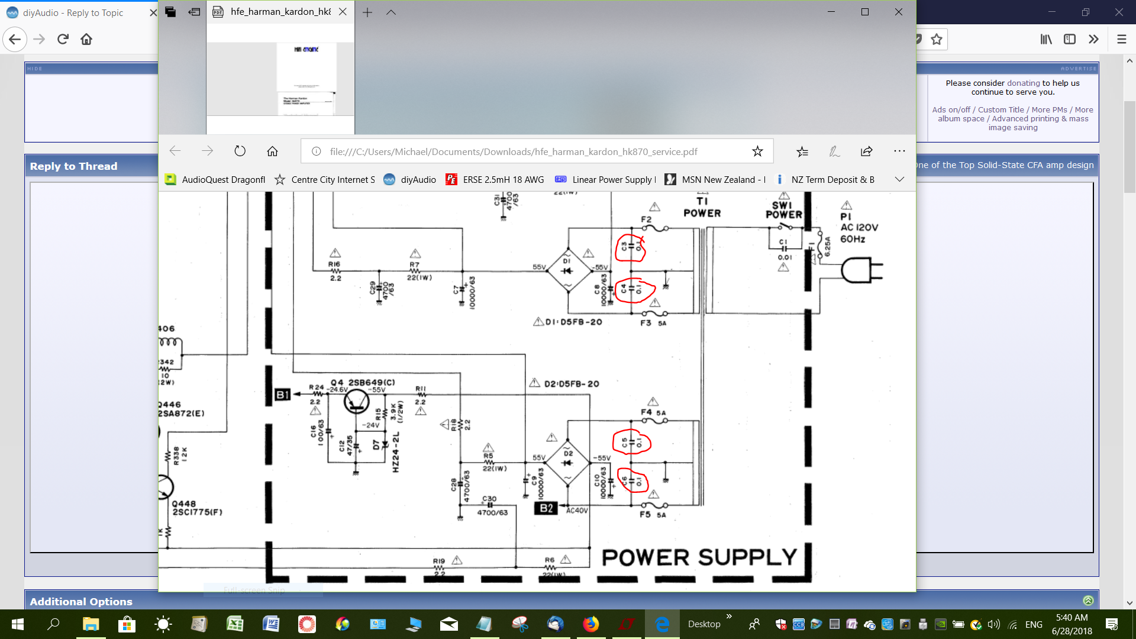Bookmark this page in Firefox

[937, 39]
